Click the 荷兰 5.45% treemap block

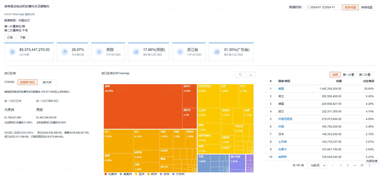point(118,141)
